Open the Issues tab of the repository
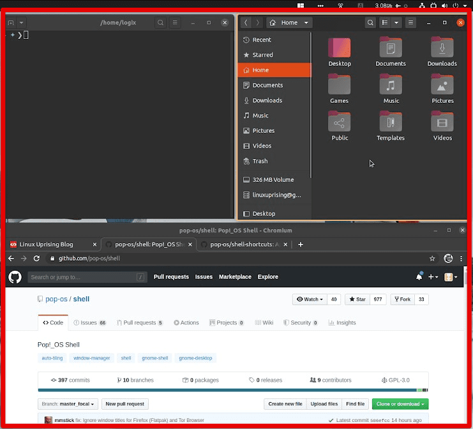The image size is (473, 429). tap(89, 323)
